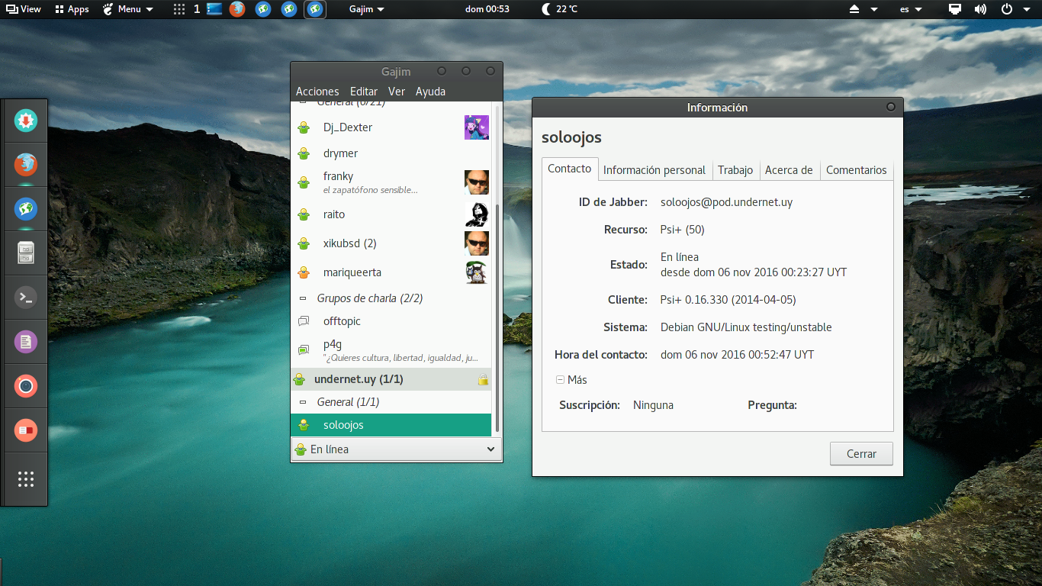Open the Firefox icon in the dock
This screenshot has height=586, width=1042.
pyautogui.click(x=26, y=165)
